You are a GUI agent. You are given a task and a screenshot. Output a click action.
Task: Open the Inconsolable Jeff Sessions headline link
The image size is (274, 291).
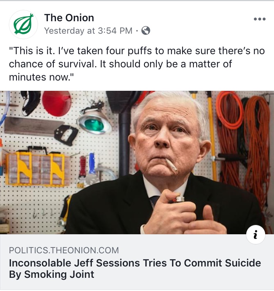click(x=135, y=269)
